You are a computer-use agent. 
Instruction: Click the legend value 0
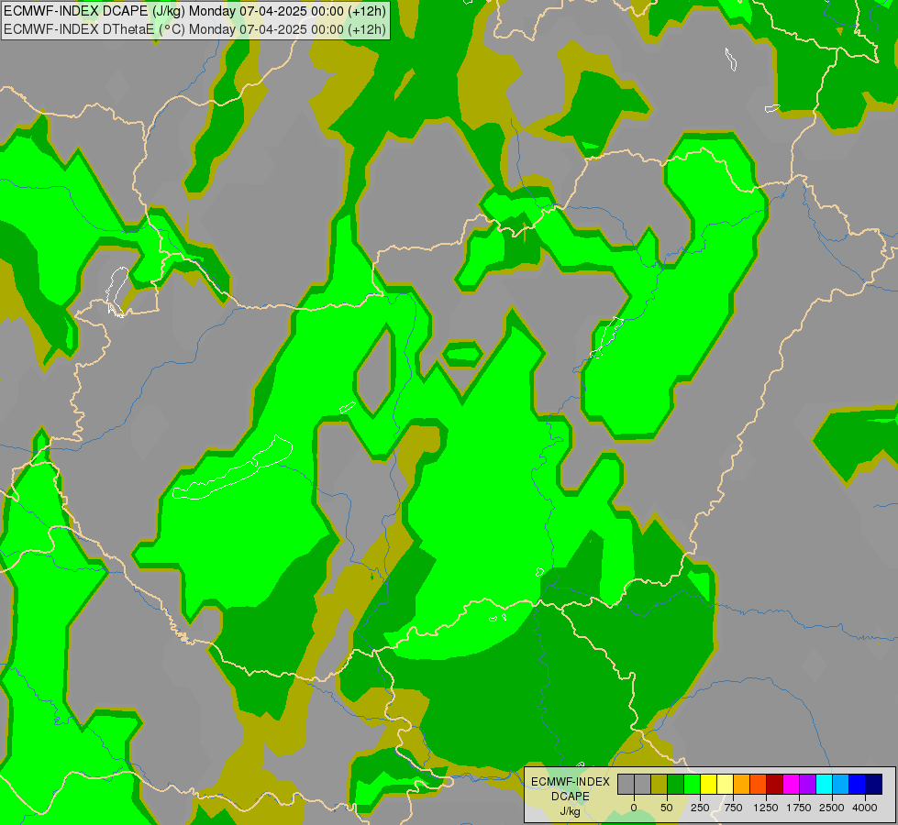634,808
